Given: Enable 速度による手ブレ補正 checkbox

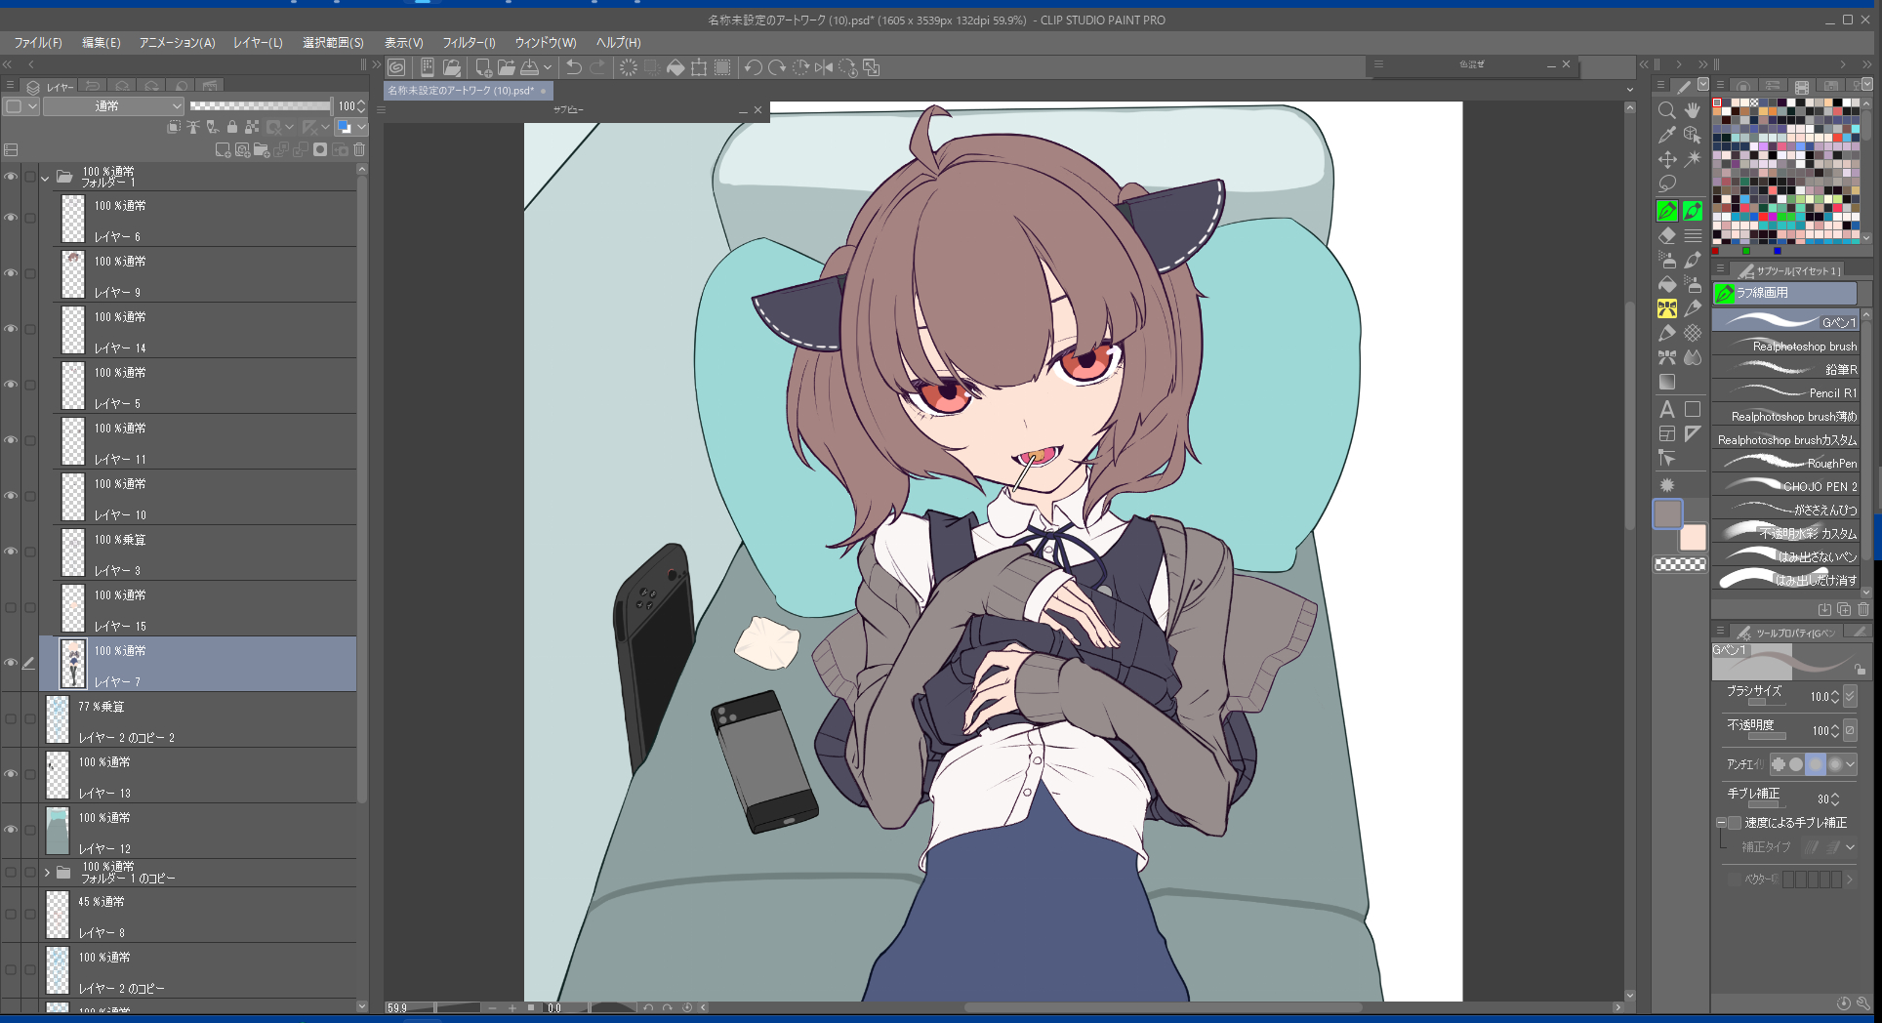Looking at the screenshot, I should pyautogui.click(x=1735, y=823).
